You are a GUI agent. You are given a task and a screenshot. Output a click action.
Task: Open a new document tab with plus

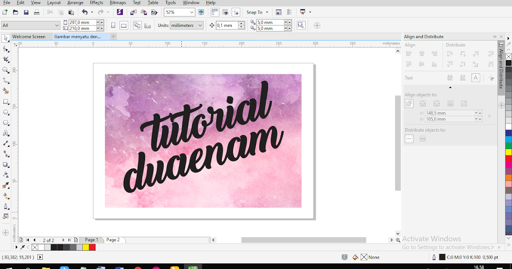tap(113, 37)
